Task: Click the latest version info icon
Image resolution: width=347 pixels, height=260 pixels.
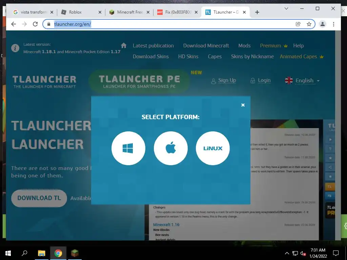Action: coord(15,48)
